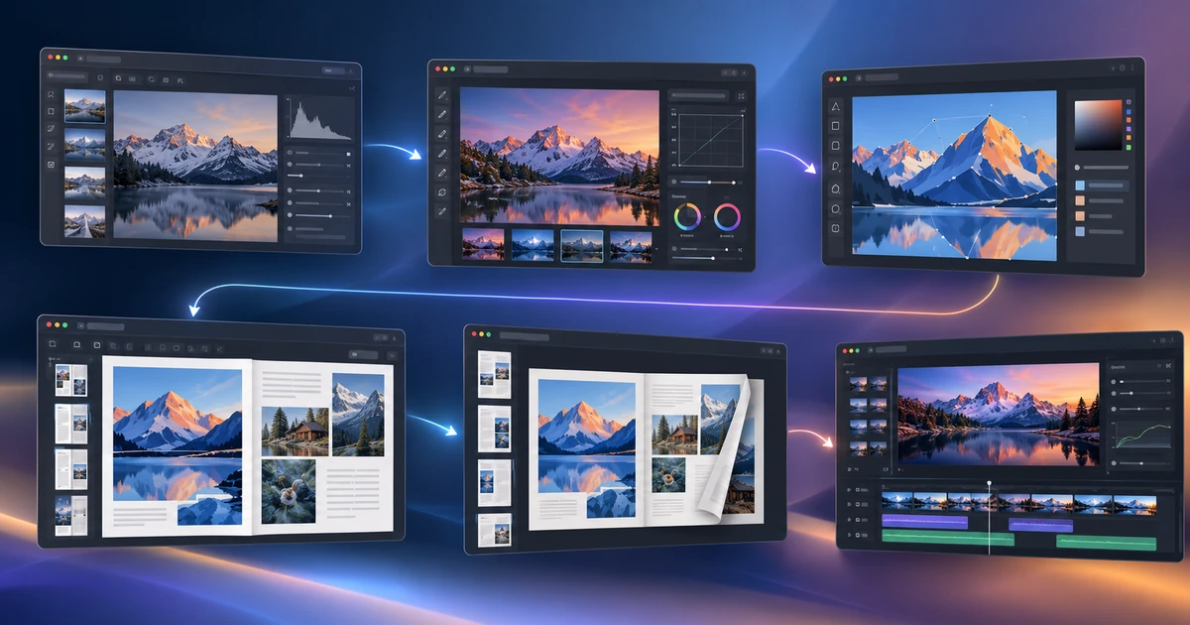The image size is (1190, 625).
Task: Select the hexagon shape tool in vector editor
Action: [836, 209]
